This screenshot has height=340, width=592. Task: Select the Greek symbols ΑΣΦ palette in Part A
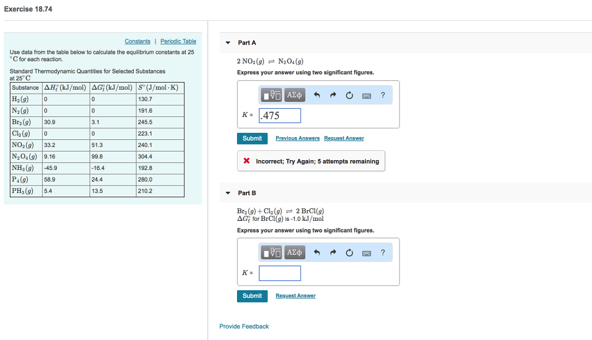(294, 95)
